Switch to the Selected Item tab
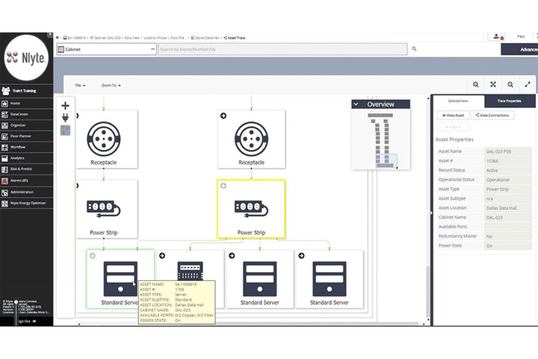 tap(458, 101)
